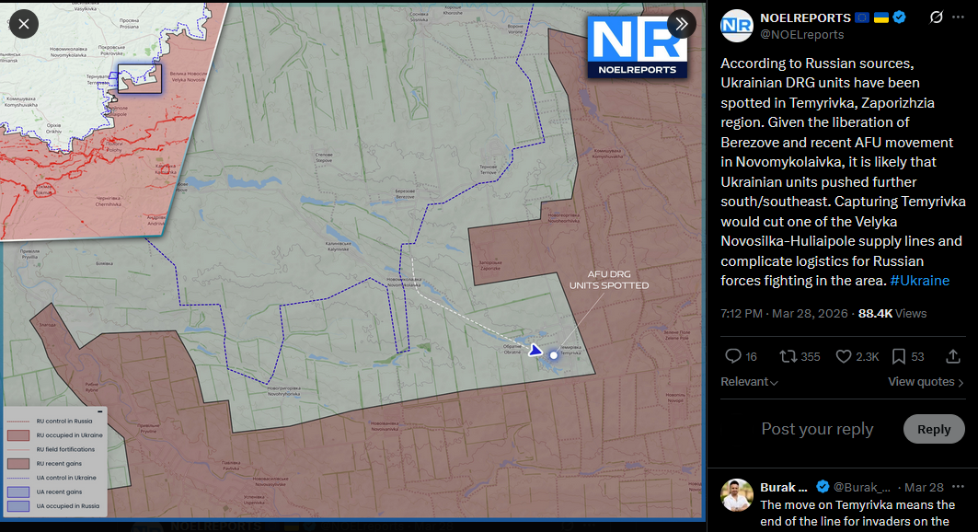Open the #Ukraine hashtag link

(919, 281)
